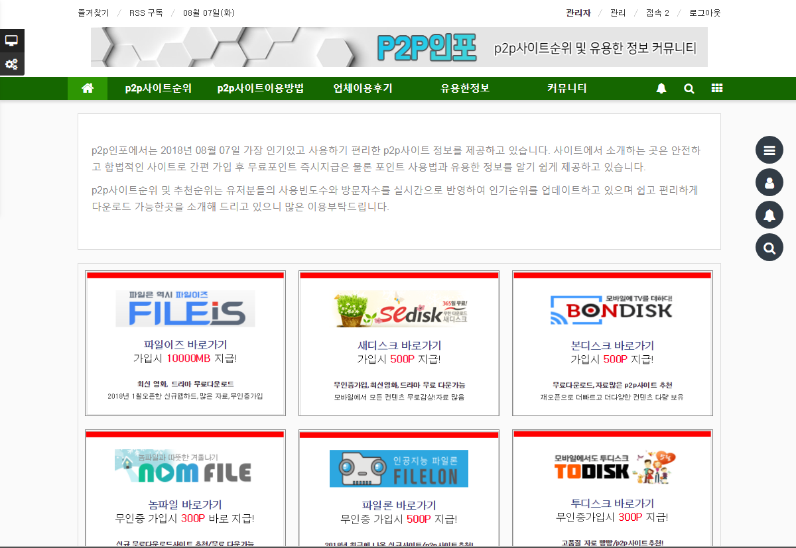This screenshot has width=796, height=548.
Task: Click the round search button on right
Action: click(769, 248)
